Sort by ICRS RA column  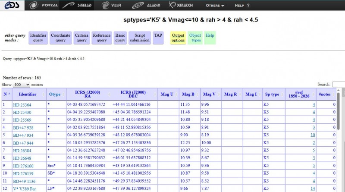89,94
